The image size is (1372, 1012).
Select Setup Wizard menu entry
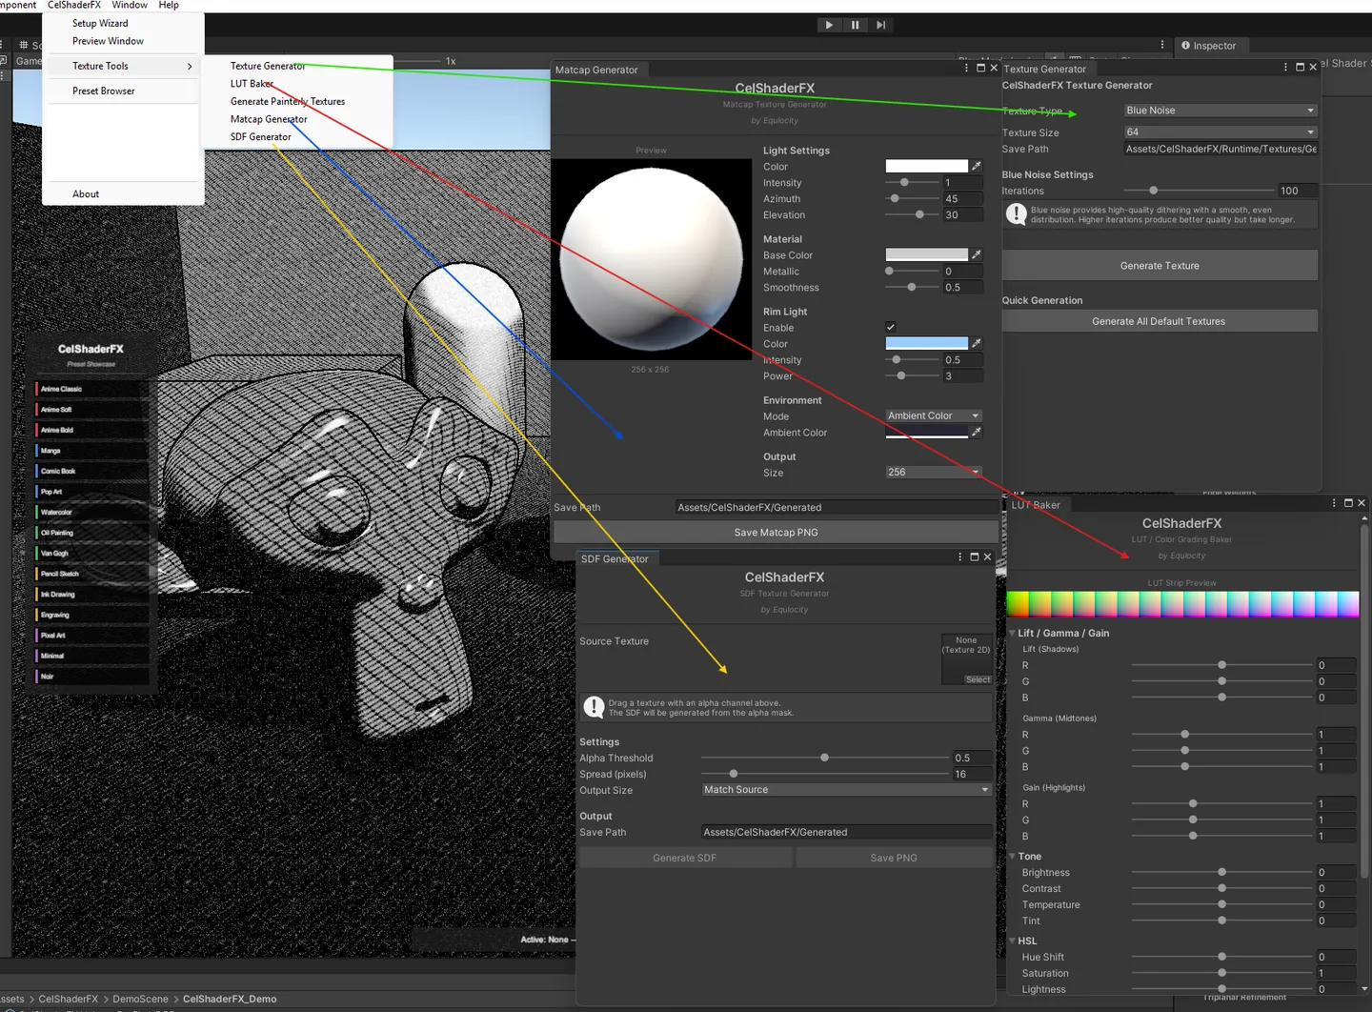click(x=100, y=23)
